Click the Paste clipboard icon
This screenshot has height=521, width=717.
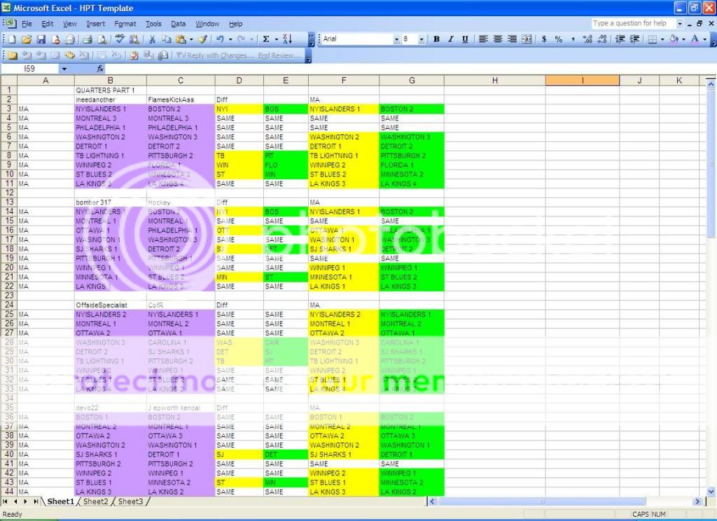coord(181,39)
